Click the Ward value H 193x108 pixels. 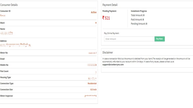96,23
